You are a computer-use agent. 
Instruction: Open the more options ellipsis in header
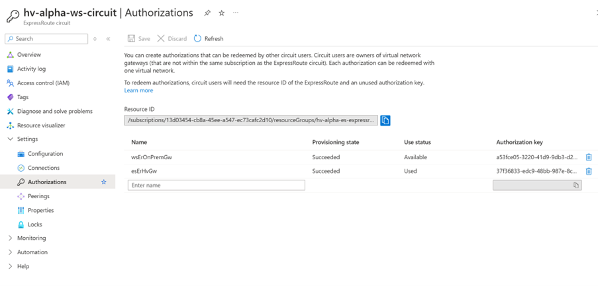pyautogui.click(x=236, y=13)
